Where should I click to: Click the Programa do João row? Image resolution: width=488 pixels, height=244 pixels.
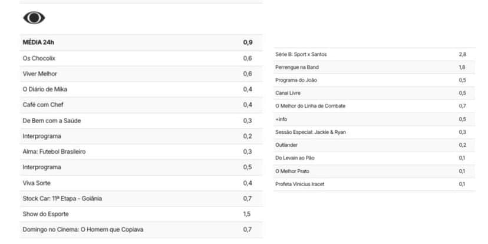click(x=374, y=80)
